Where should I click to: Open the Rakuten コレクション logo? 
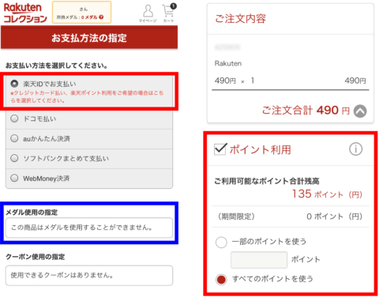(x=25, y=13)
